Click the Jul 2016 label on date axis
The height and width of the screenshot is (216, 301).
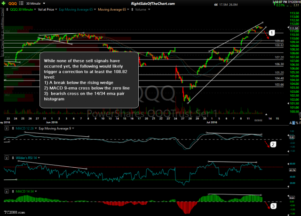point(212,122)
